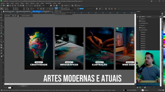Image resolution: width=165 pixels, height=92 pixels.
Task: Click the Paste icon in the toolbar
Action: [x=23, y=6]
